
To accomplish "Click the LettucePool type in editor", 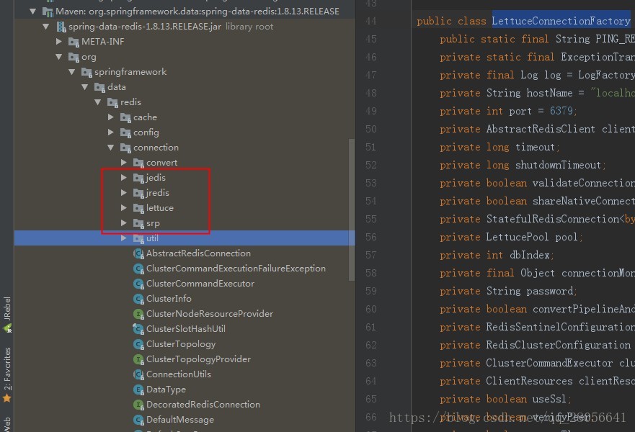I will [517, 237].
